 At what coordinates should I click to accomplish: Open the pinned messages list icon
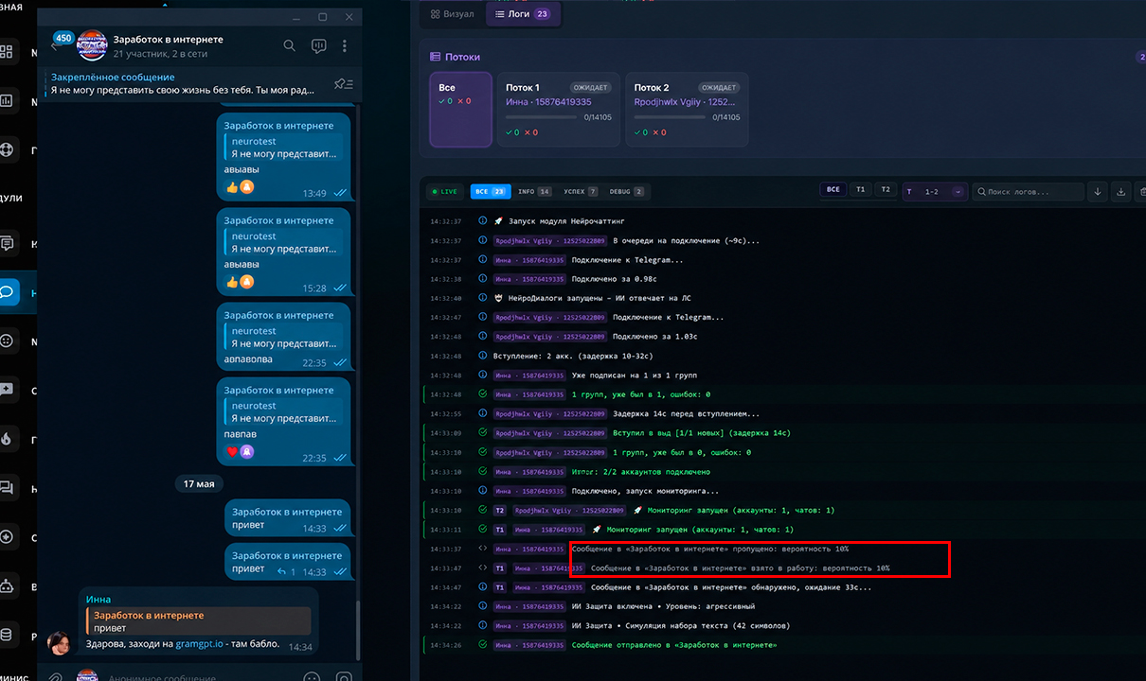(x=344, y=84)
